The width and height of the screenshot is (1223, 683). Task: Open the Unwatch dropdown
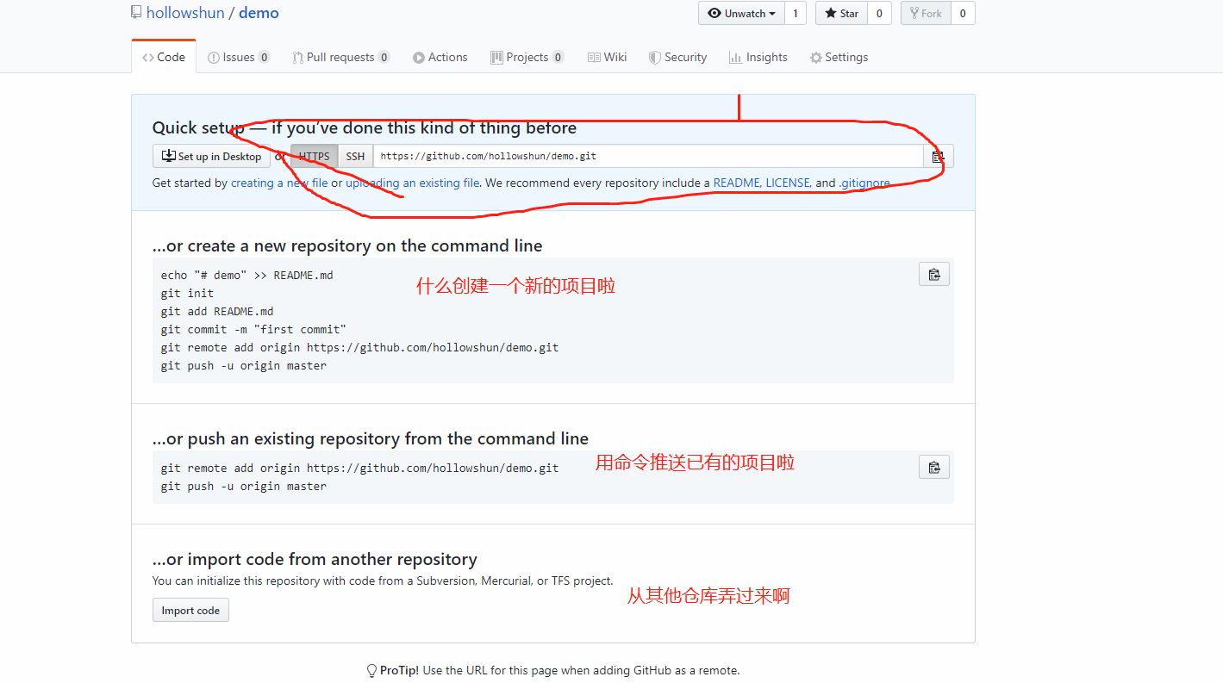pyautogui.click(x=741, y=13)
